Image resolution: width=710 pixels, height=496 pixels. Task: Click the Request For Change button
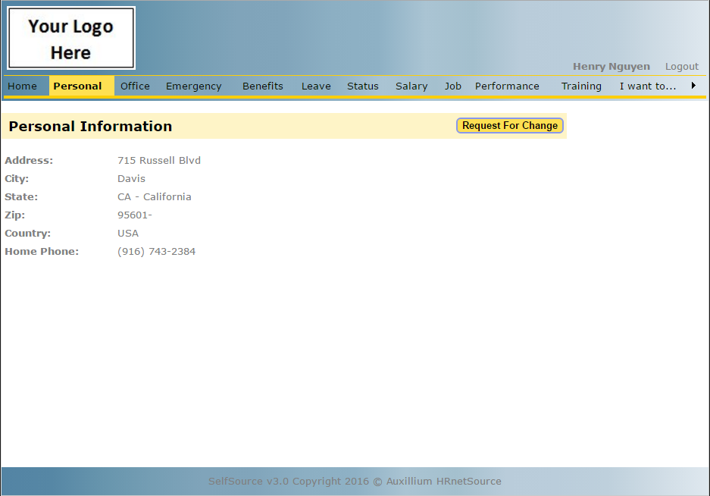click(x=510, y=126)
